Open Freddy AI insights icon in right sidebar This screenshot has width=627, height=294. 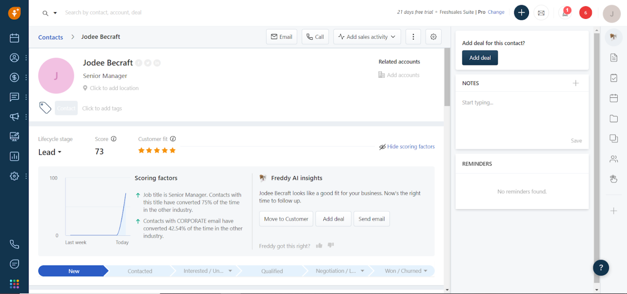(614, 37)
